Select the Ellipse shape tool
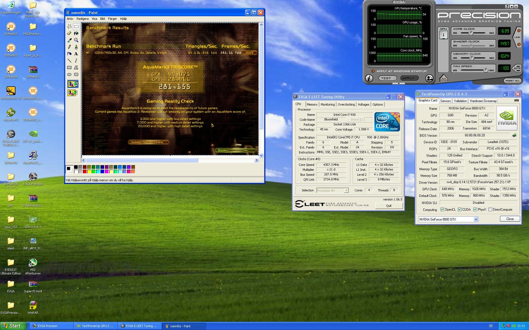Image resolution: width=529 pixels, height=330 pixels. click(69, 74)
